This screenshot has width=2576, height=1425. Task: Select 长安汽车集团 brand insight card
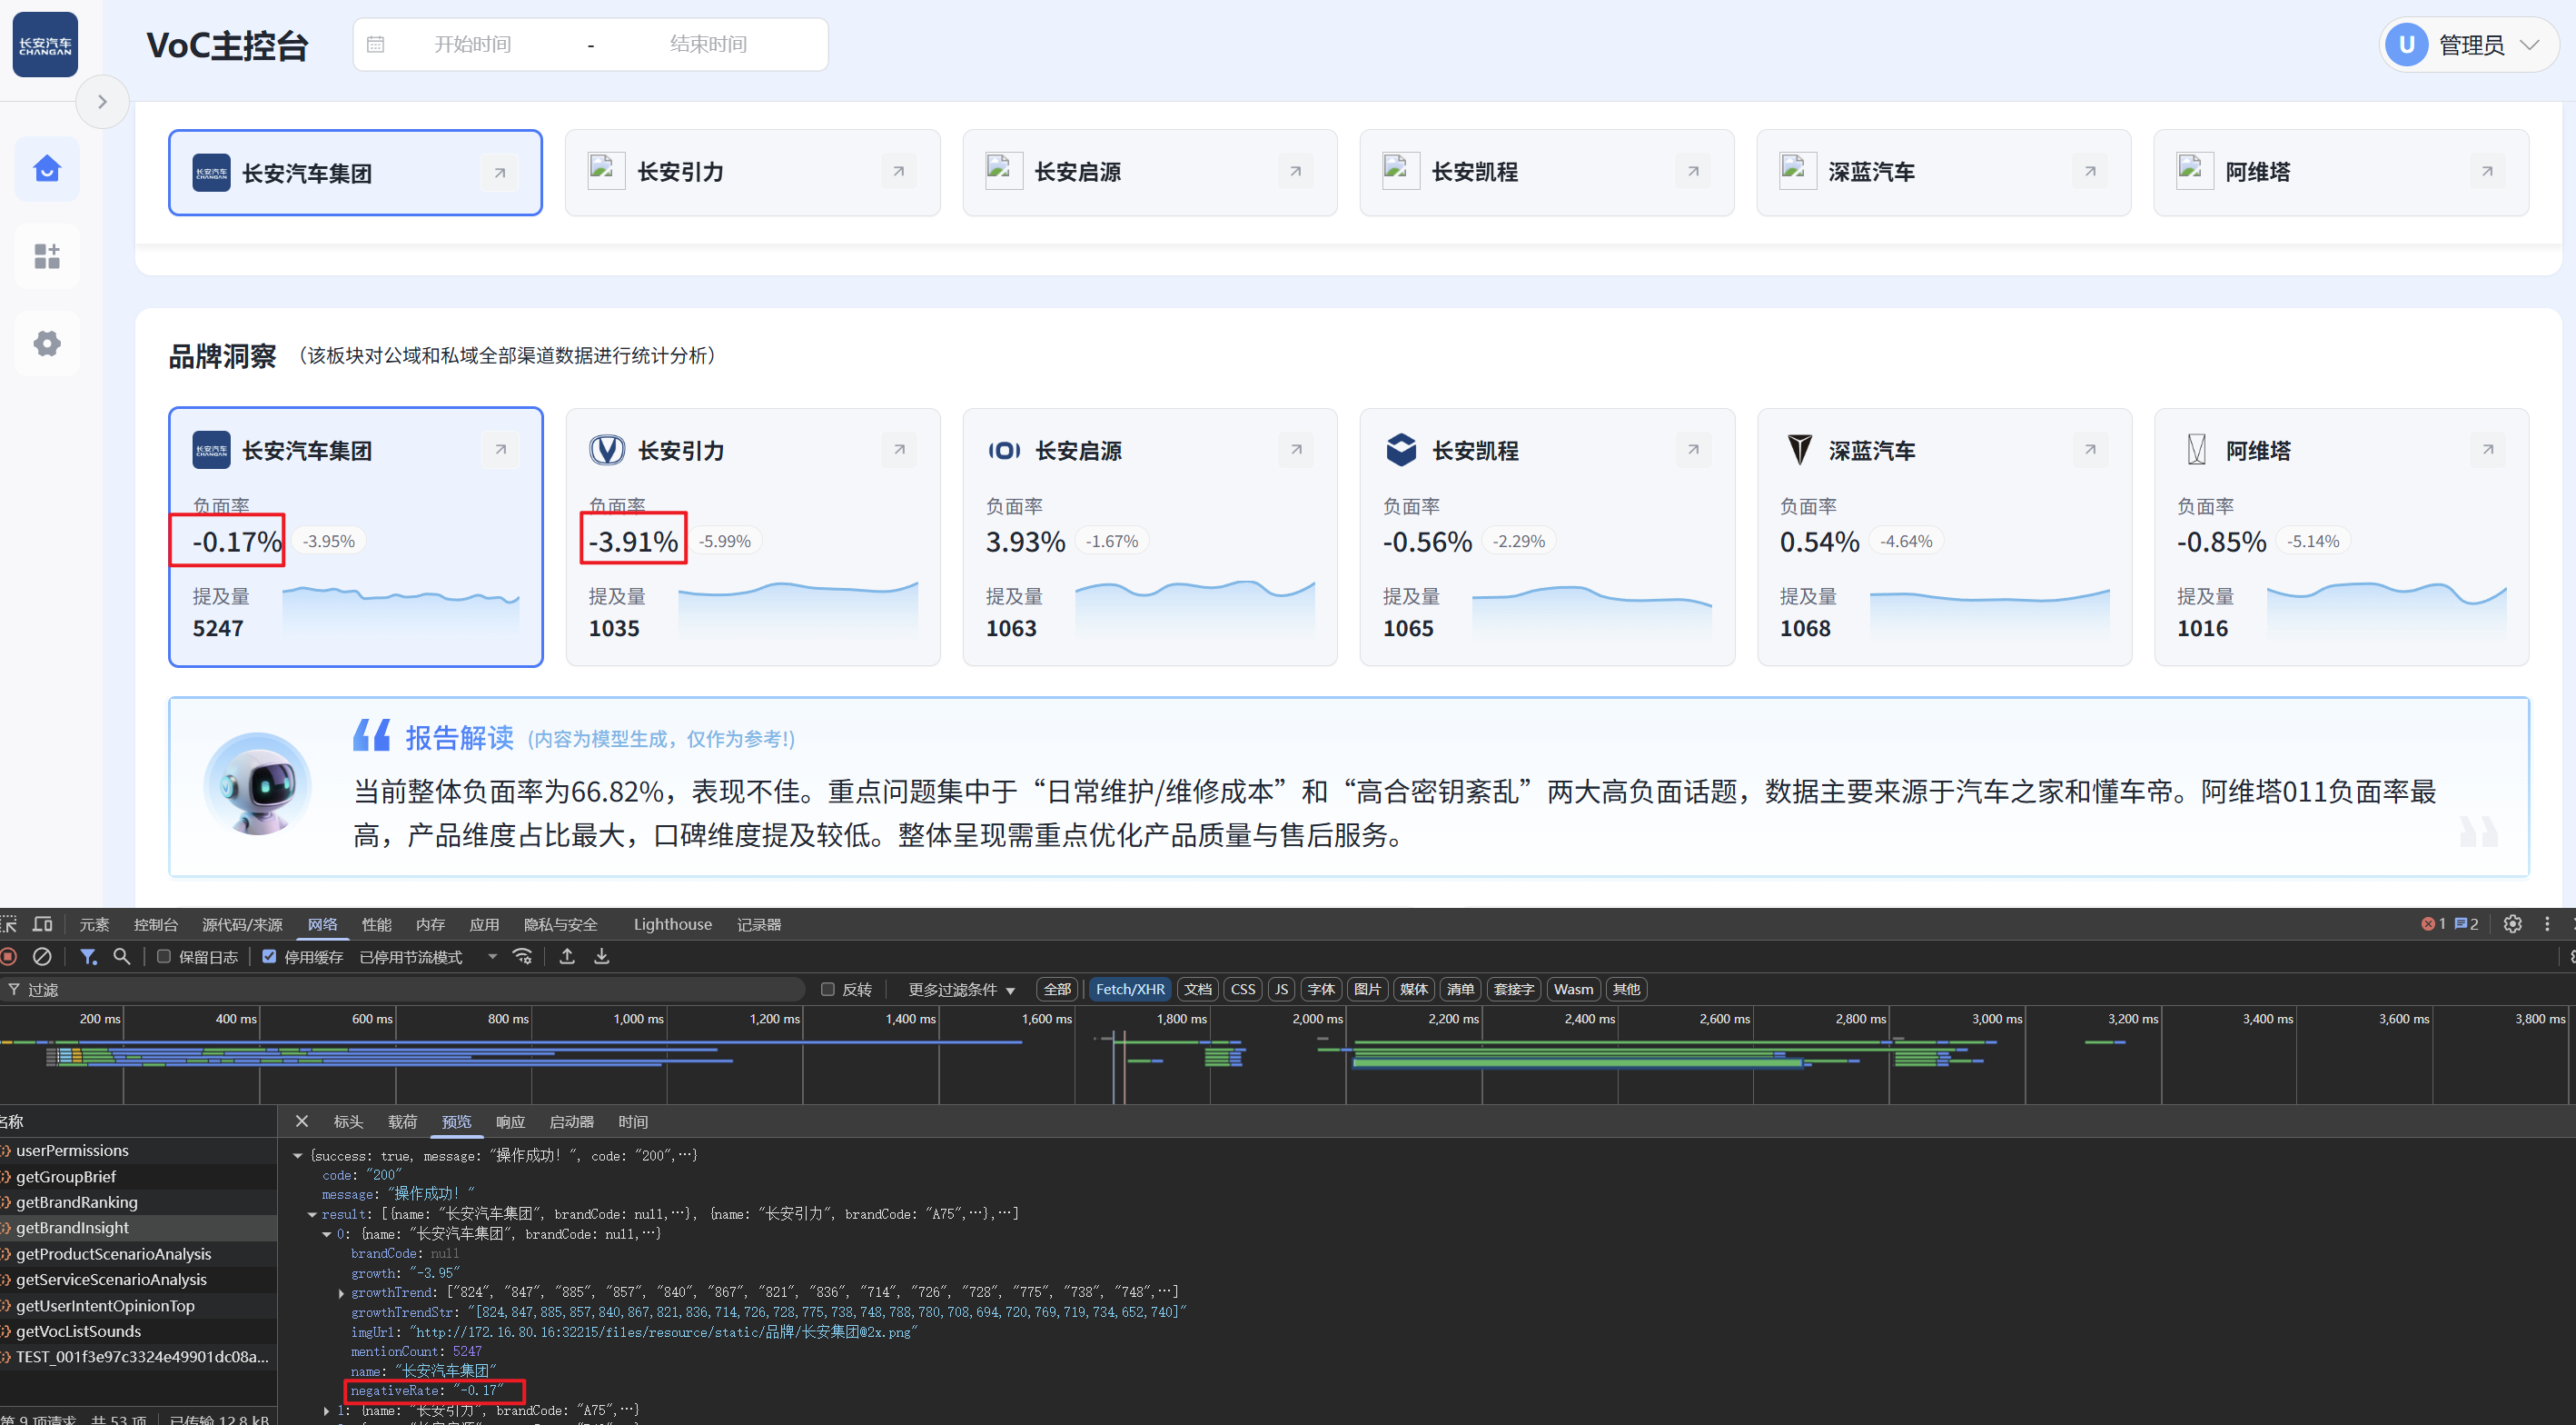tap(355, 536)
